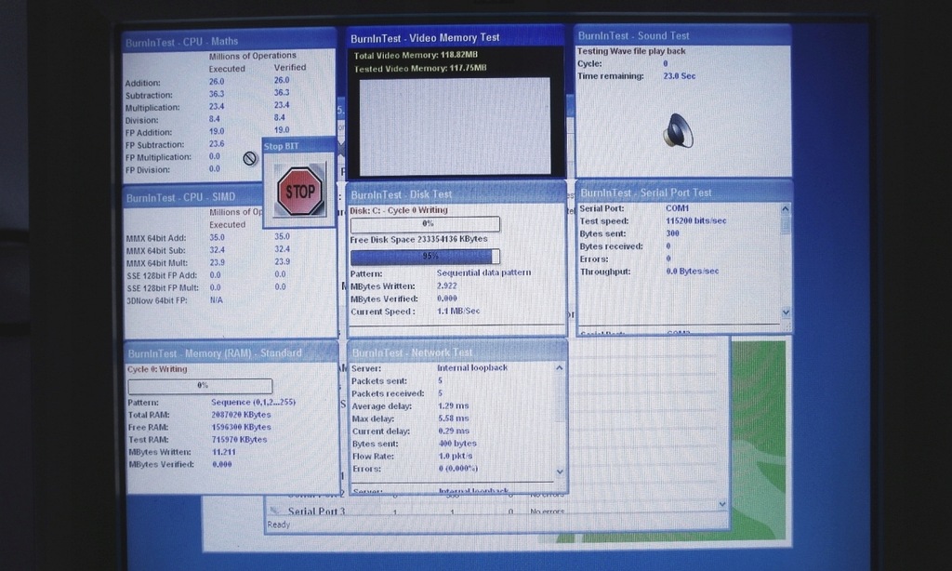Click the '3DNow 64bit FP:' label

click(156, 300)
